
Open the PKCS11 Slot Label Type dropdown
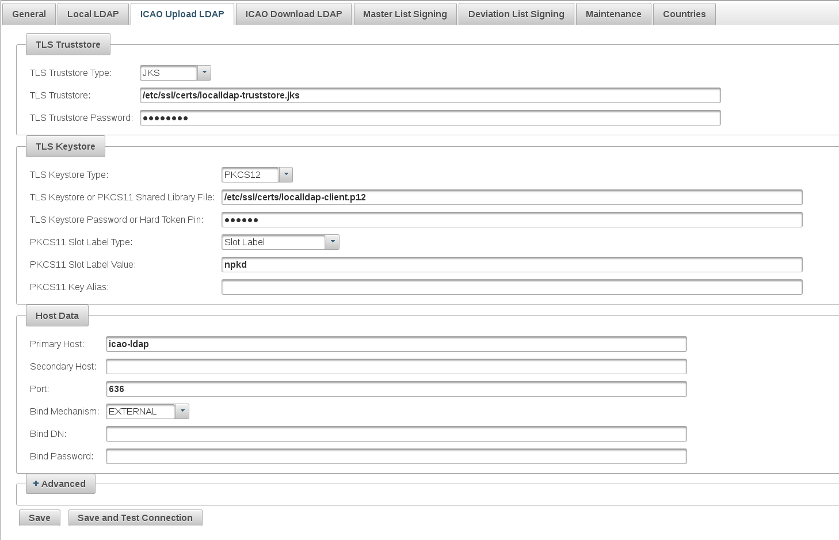333,242
